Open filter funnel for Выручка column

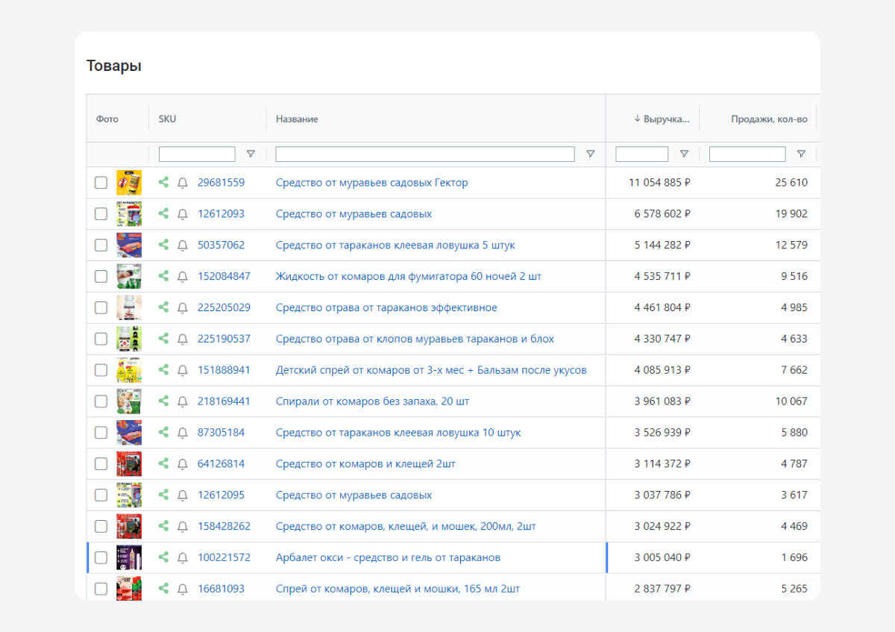[x=684, y=154]
